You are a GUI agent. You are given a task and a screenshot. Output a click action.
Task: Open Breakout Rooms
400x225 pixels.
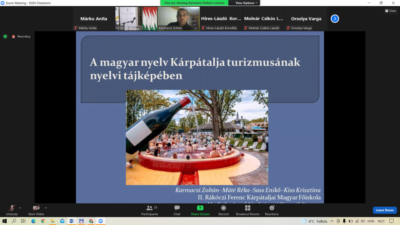coord(247,210)
